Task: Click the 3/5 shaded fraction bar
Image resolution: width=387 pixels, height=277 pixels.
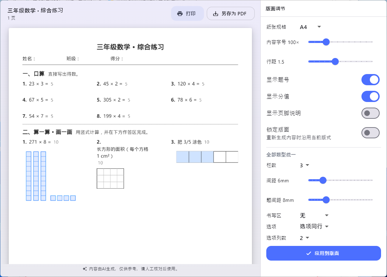Action: pos(207,157)
